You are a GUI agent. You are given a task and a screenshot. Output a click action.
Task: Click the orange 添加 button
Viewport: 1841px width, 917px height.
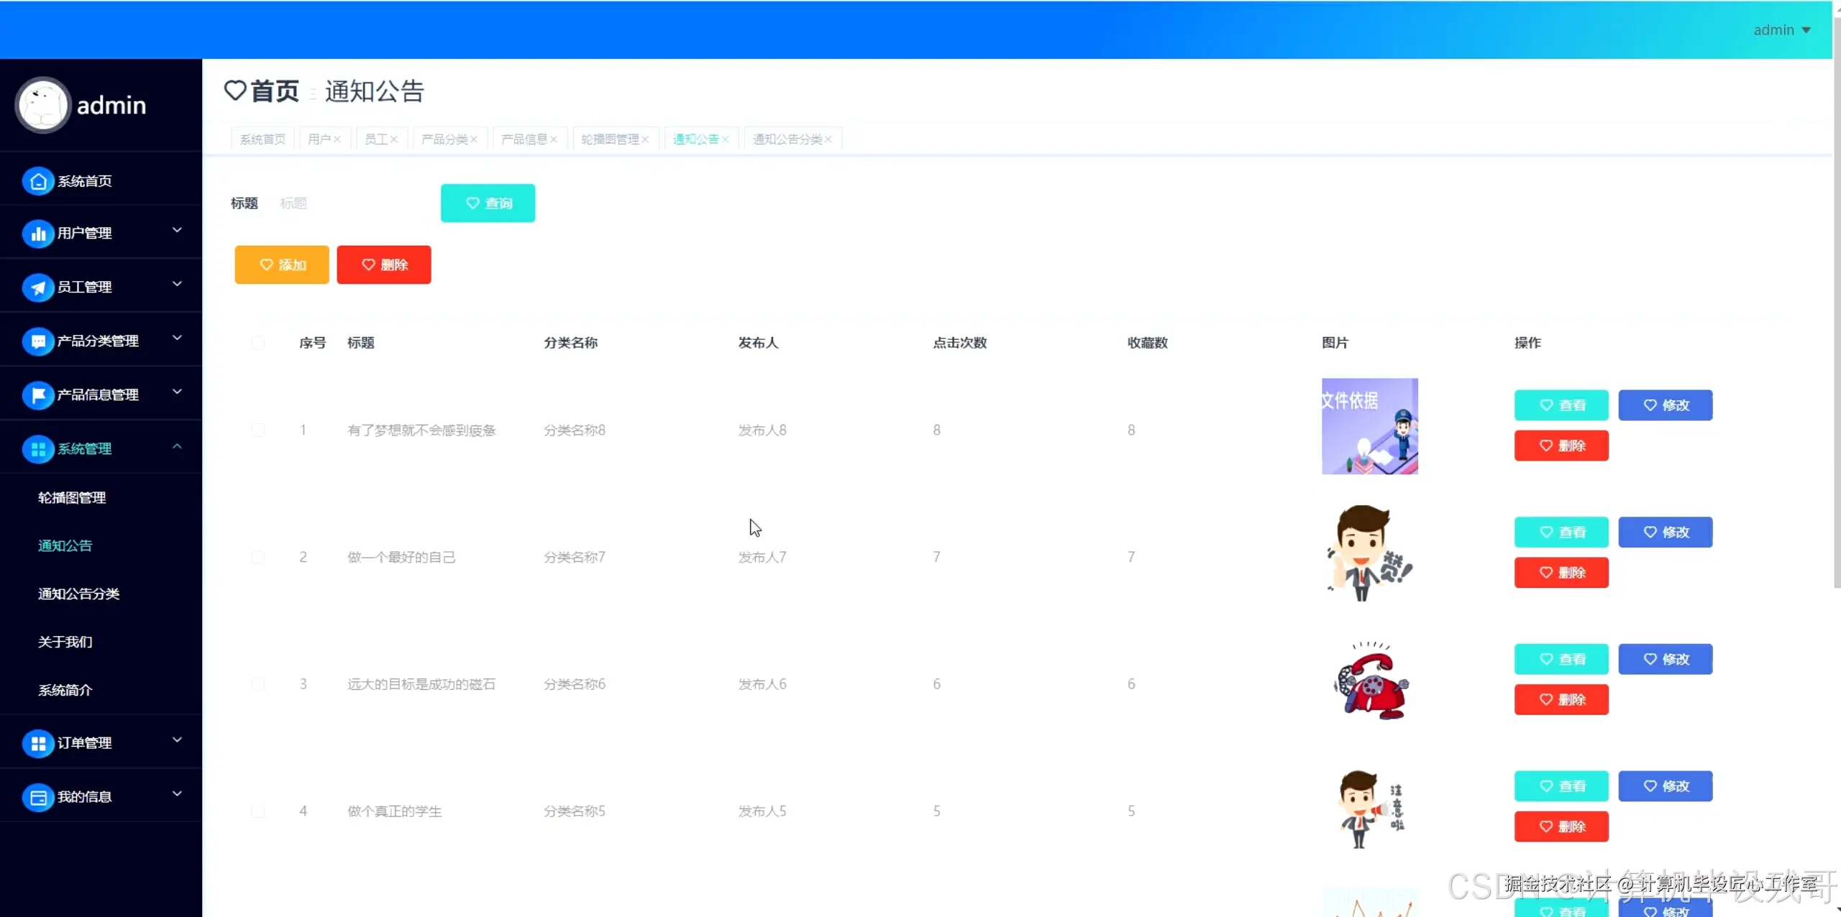coord(281,264)
